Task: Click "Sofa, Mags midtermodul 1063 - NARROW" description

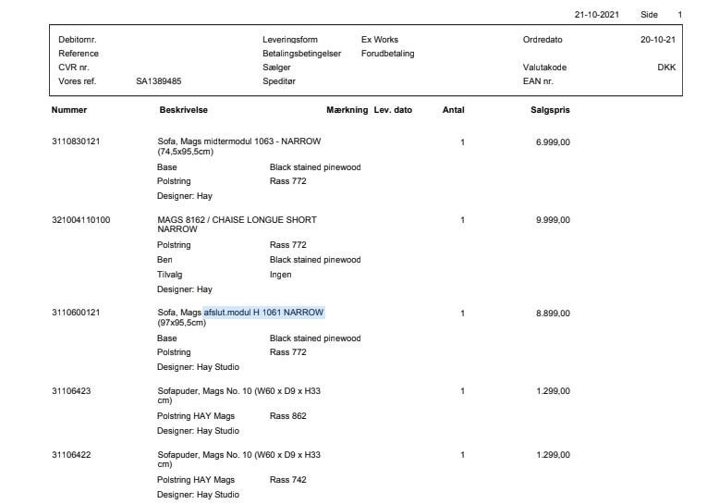Action: (x=239, y=141)
